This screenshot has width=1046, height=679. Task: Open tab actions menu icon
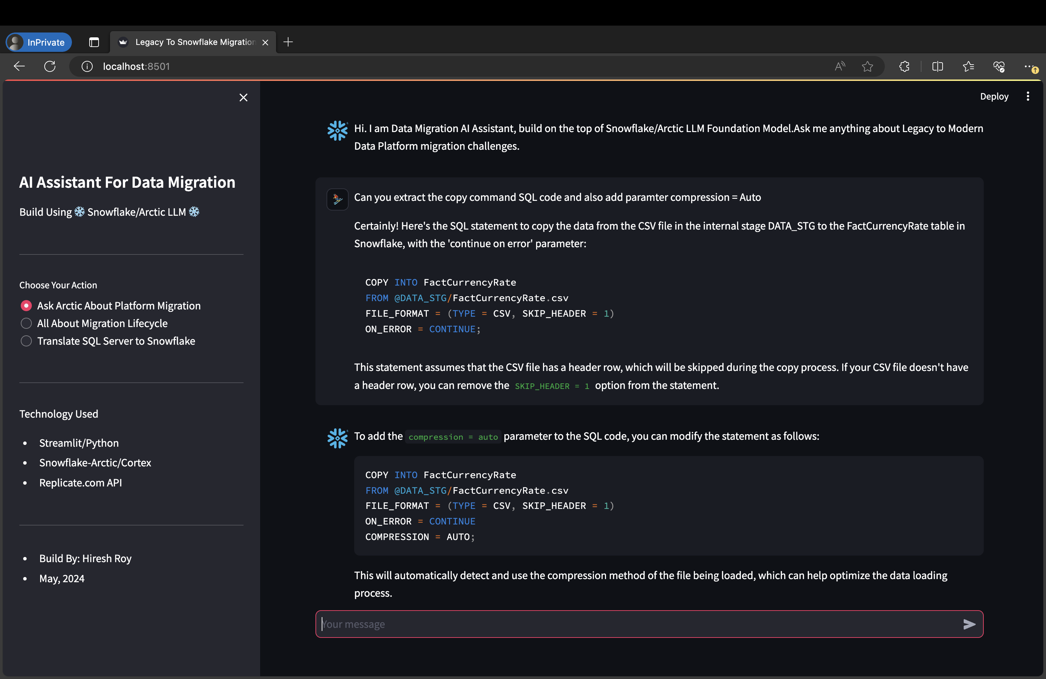pos(94,42)
